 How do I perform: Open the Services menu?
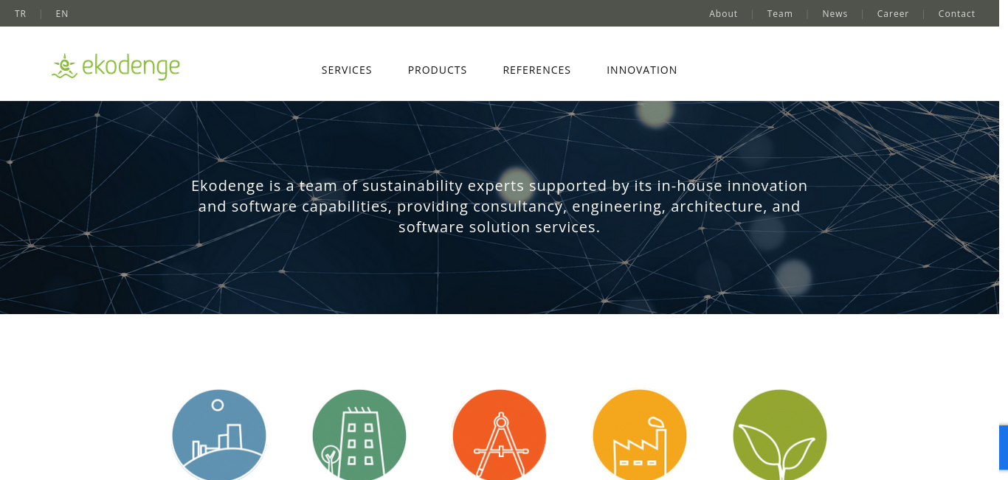pos(347,70)
